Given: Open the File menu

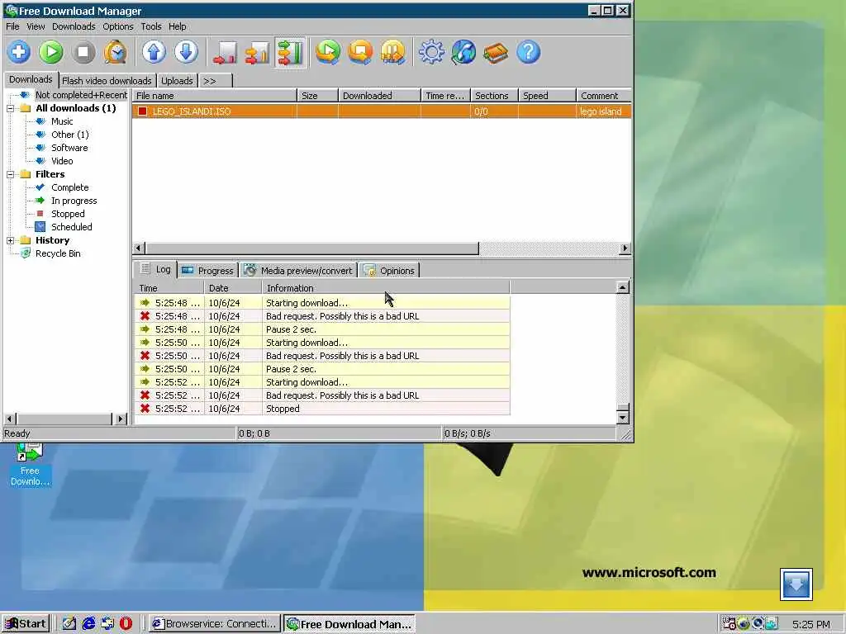Looking at the screenshot, I should [12, 26].
